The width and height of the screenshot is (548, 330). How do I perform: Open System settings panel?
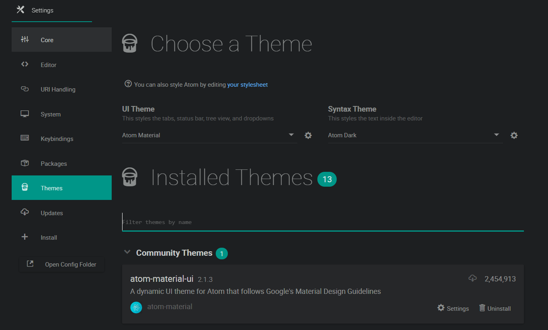61,114
